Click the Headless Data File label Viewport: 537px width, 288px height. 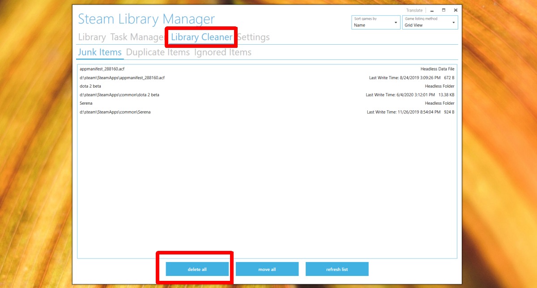(438, 69)
